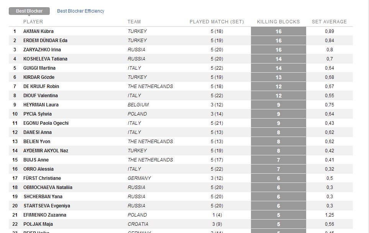Image resolution: width=369 pixels, height=233 pixels.
Task: Click CROATIA team for POLJAK Maja
Action: click(x=138, y=224)
